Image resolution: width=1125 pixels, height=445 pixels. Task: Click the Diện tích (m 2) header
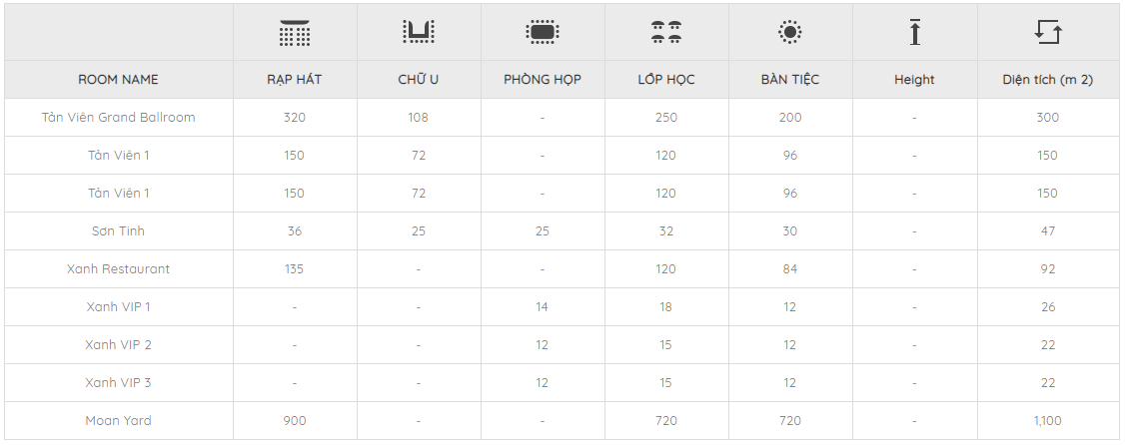1048,80
